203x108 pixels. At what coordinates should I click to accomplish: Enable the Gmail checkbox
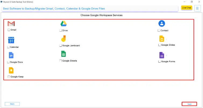(9, 30)
